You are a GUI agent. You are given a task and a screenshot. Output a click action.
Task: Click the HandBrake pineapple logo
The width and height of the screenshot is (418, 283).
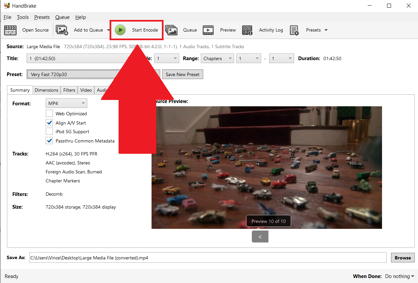point(8,5)
